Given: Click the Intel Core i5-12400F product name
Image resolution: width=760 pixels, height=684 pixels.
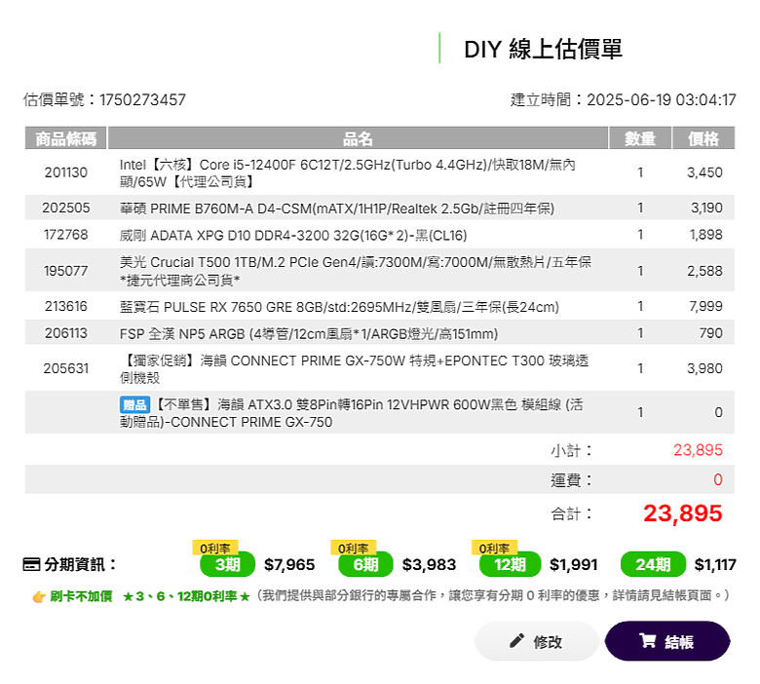Looking at the screenshot, I should point(347,173).
